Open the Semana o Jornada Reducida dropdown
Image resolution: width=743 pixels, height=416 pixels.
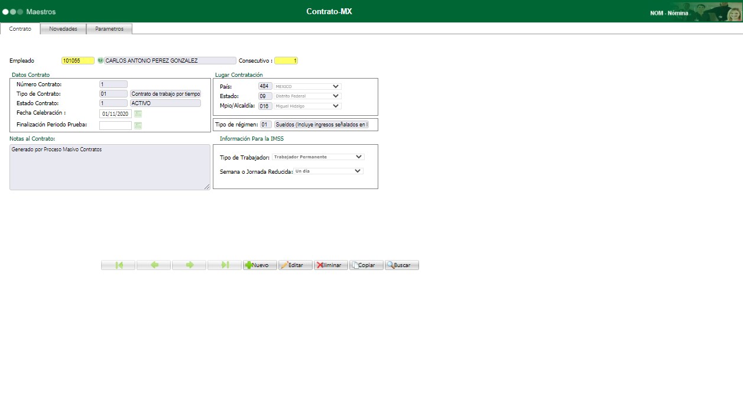click(328, 171)
